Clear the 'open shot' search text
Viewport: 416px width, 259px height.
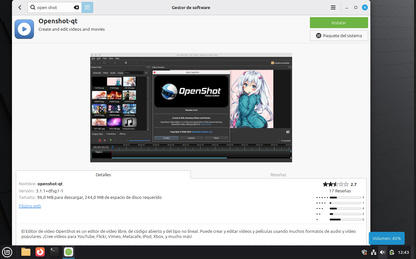tap(76, 7)
